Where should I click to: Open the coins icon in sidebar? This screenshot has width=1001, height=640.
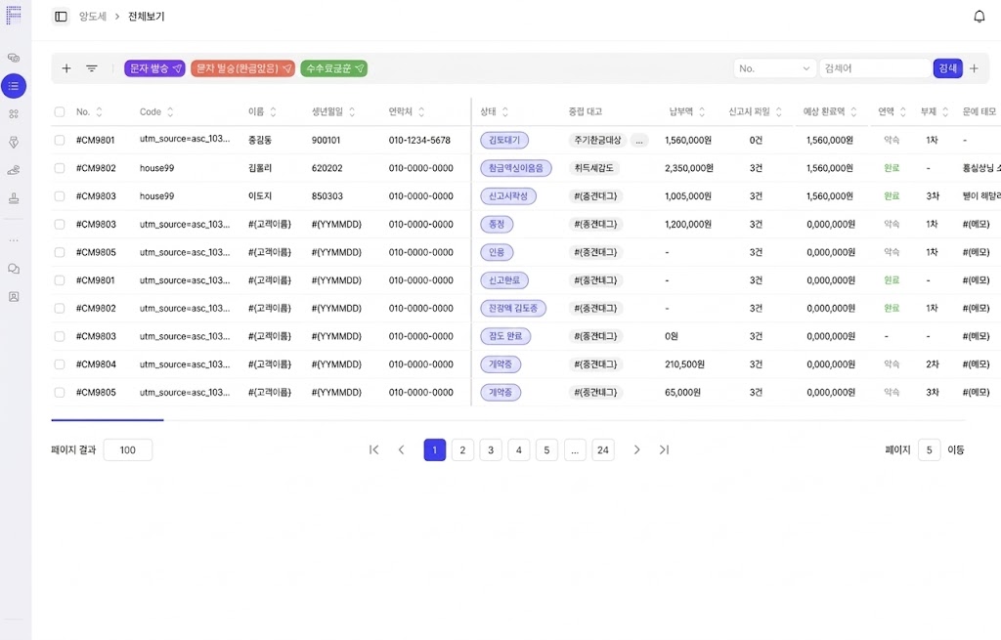point(14,58)
